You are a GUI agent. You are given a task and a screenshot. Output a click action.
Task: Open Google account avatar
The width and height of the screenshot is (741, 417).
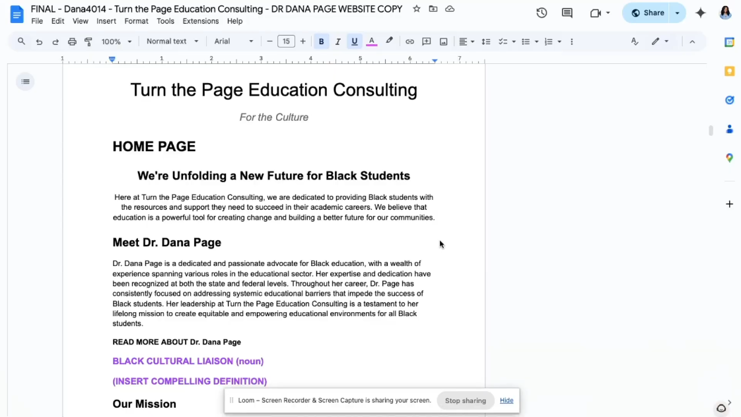pos(726,13)
